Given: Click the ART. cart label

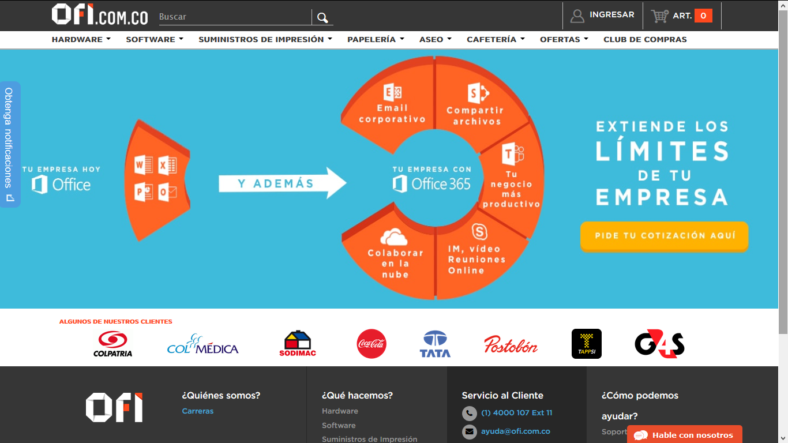Looking at the screenshot, I should [x=682, y=16].
